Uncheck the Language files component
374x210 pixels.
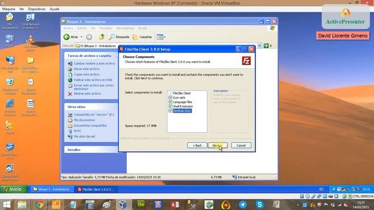click(170, 102)
